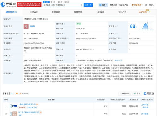The height and width of the screenshot is (116, 157).
Task: Click the 88 score distribution chart
Action: click(146, 26)
